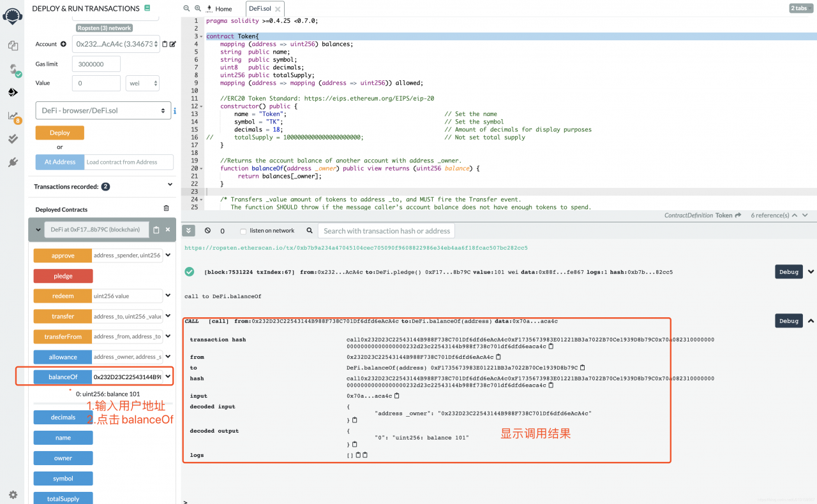The width and height of the screenshot is (817, 504).
Task: Click the balanceOf function button
Action: click(63, 377)
